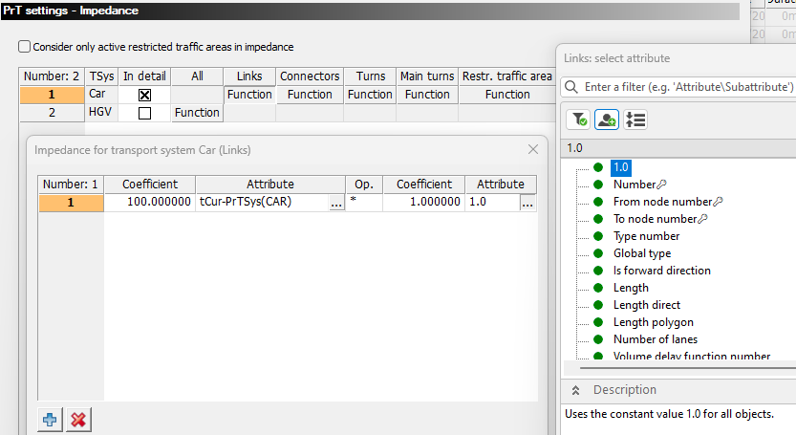Open Restr. traffic area Function for Car
Viewport: 796px width, 435px height.
(507, 95)
